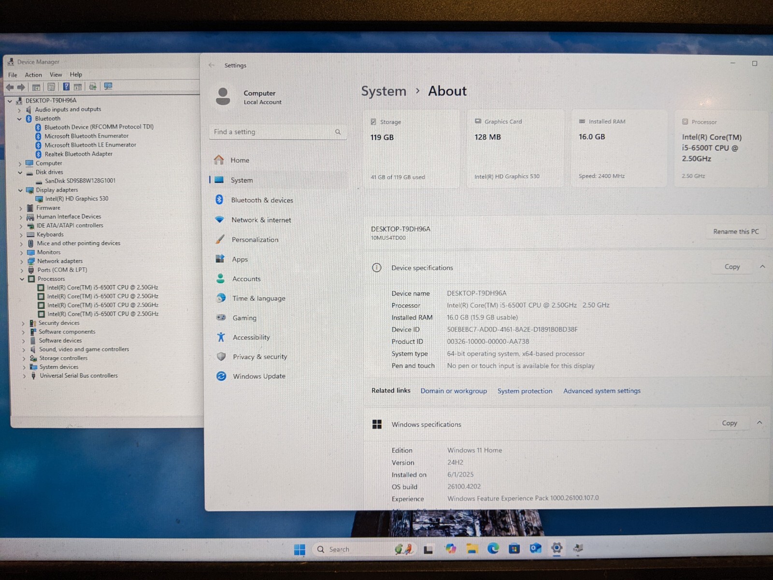This screenshot has width=773, height=580.
Task: Collapse the Device specifications section
Action: point(762,267)
